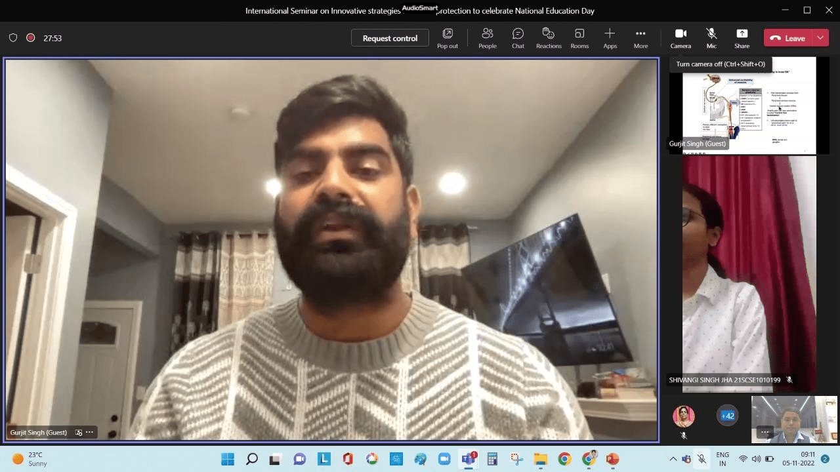
Task: Open the meeting Chat
Action: pos(518,38)
